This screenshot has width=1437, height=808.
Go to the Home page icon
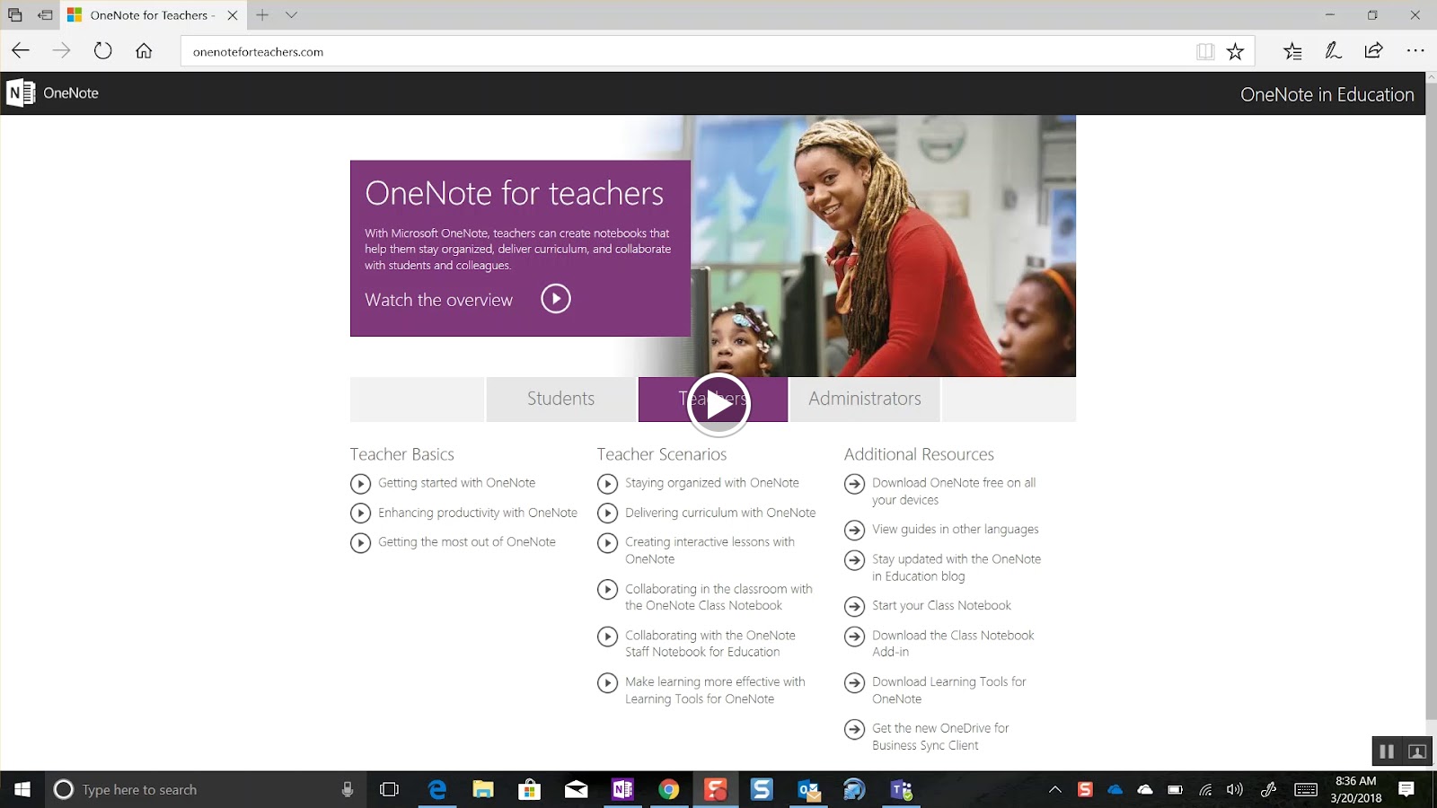[x=144, y=51]
